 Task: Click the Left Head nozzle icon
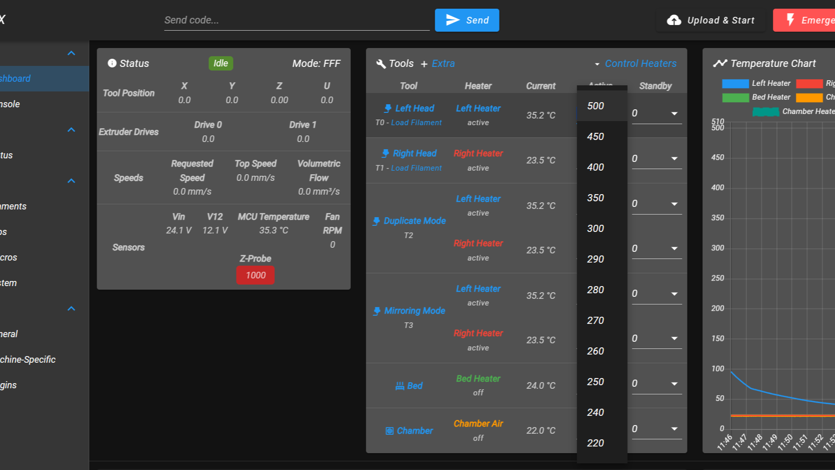[x=388, y=108]
